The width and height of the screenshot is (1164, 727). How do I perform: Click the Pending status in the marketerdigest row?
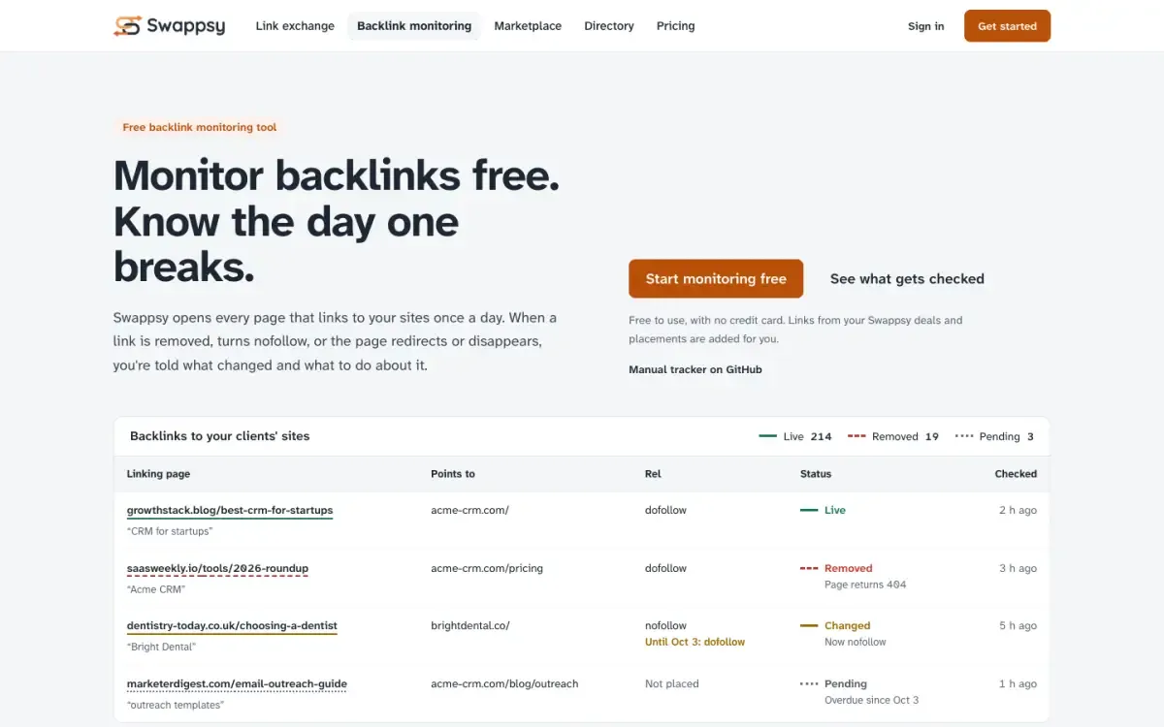click(833, 683)
